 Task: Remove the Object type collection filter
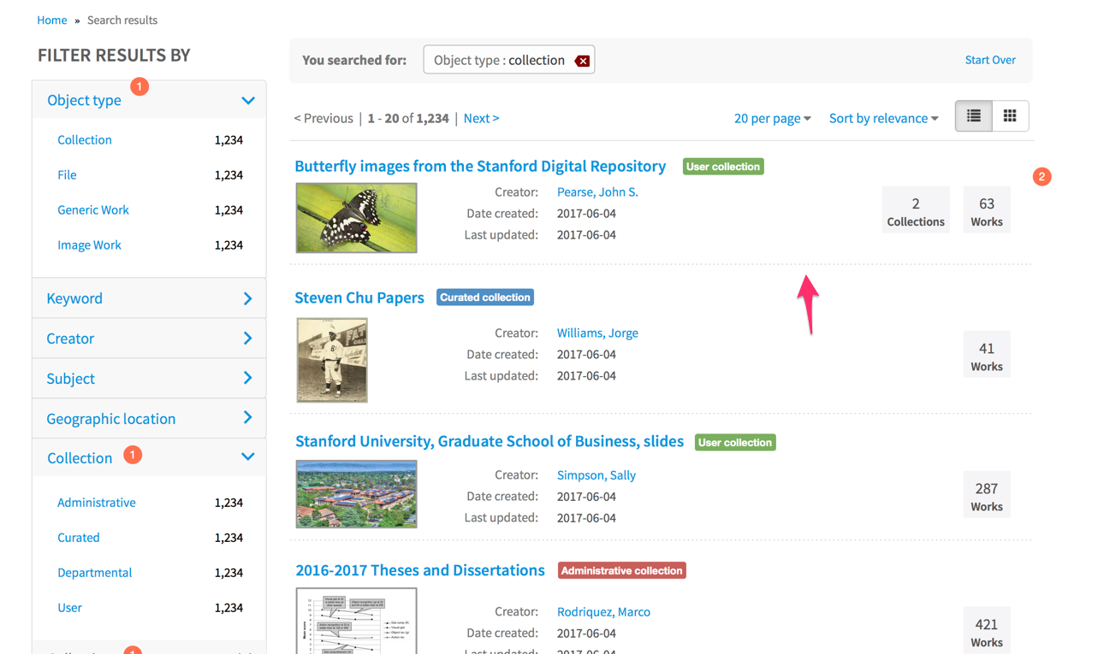pos(582,61)
